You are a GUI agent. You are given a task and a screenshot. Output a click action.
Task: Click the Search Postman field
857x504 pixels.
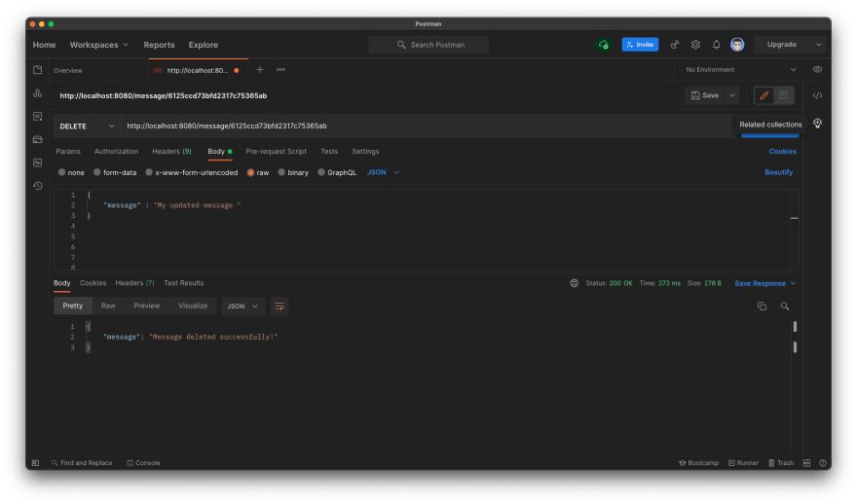[x=428, y=45]
